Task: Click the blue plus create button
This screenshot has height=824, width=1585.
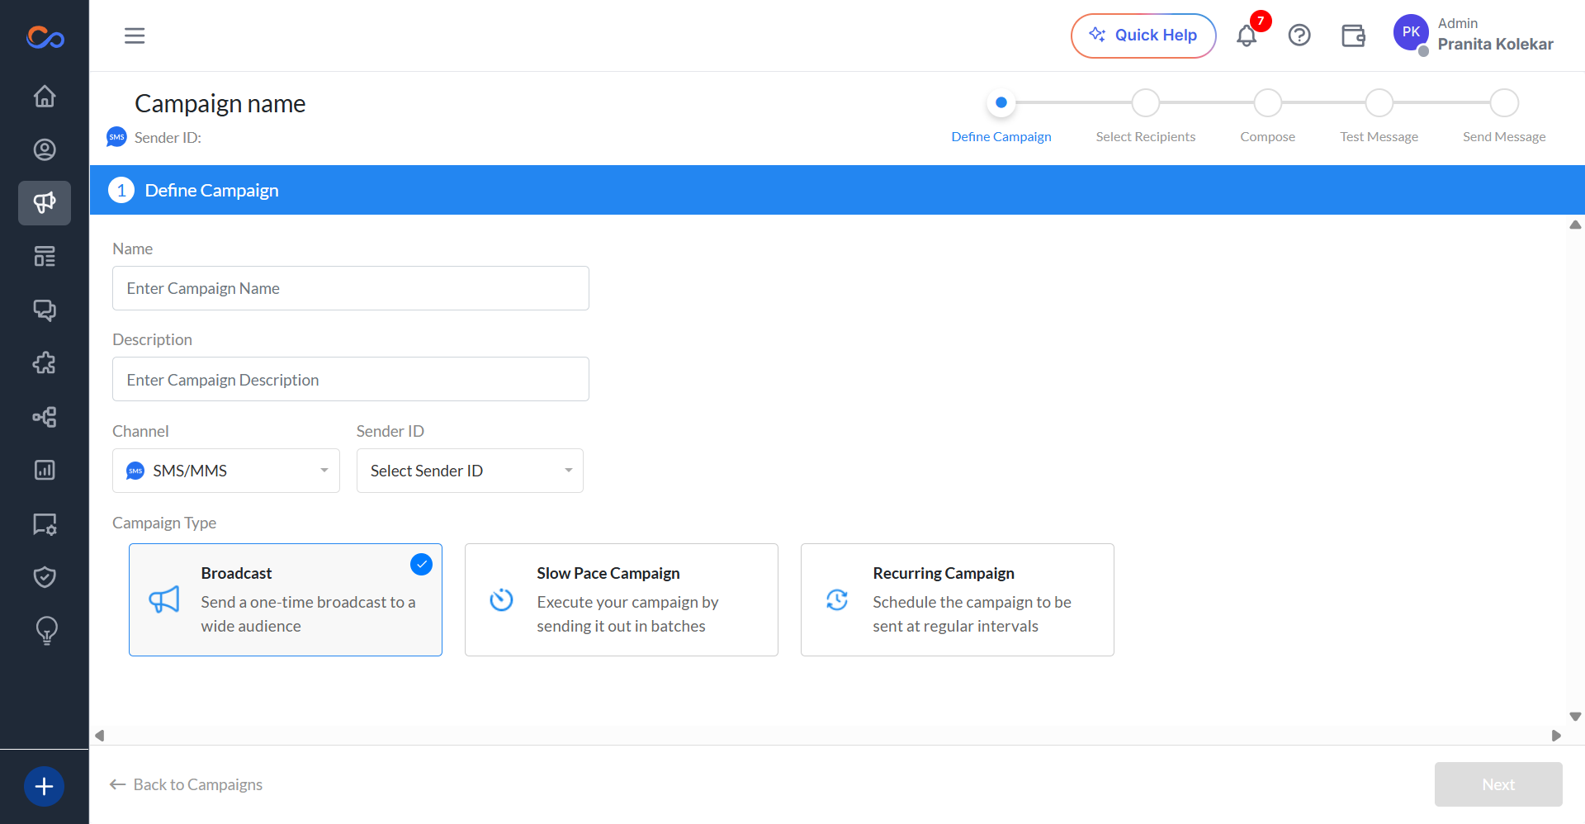Action: coord(45,786)
